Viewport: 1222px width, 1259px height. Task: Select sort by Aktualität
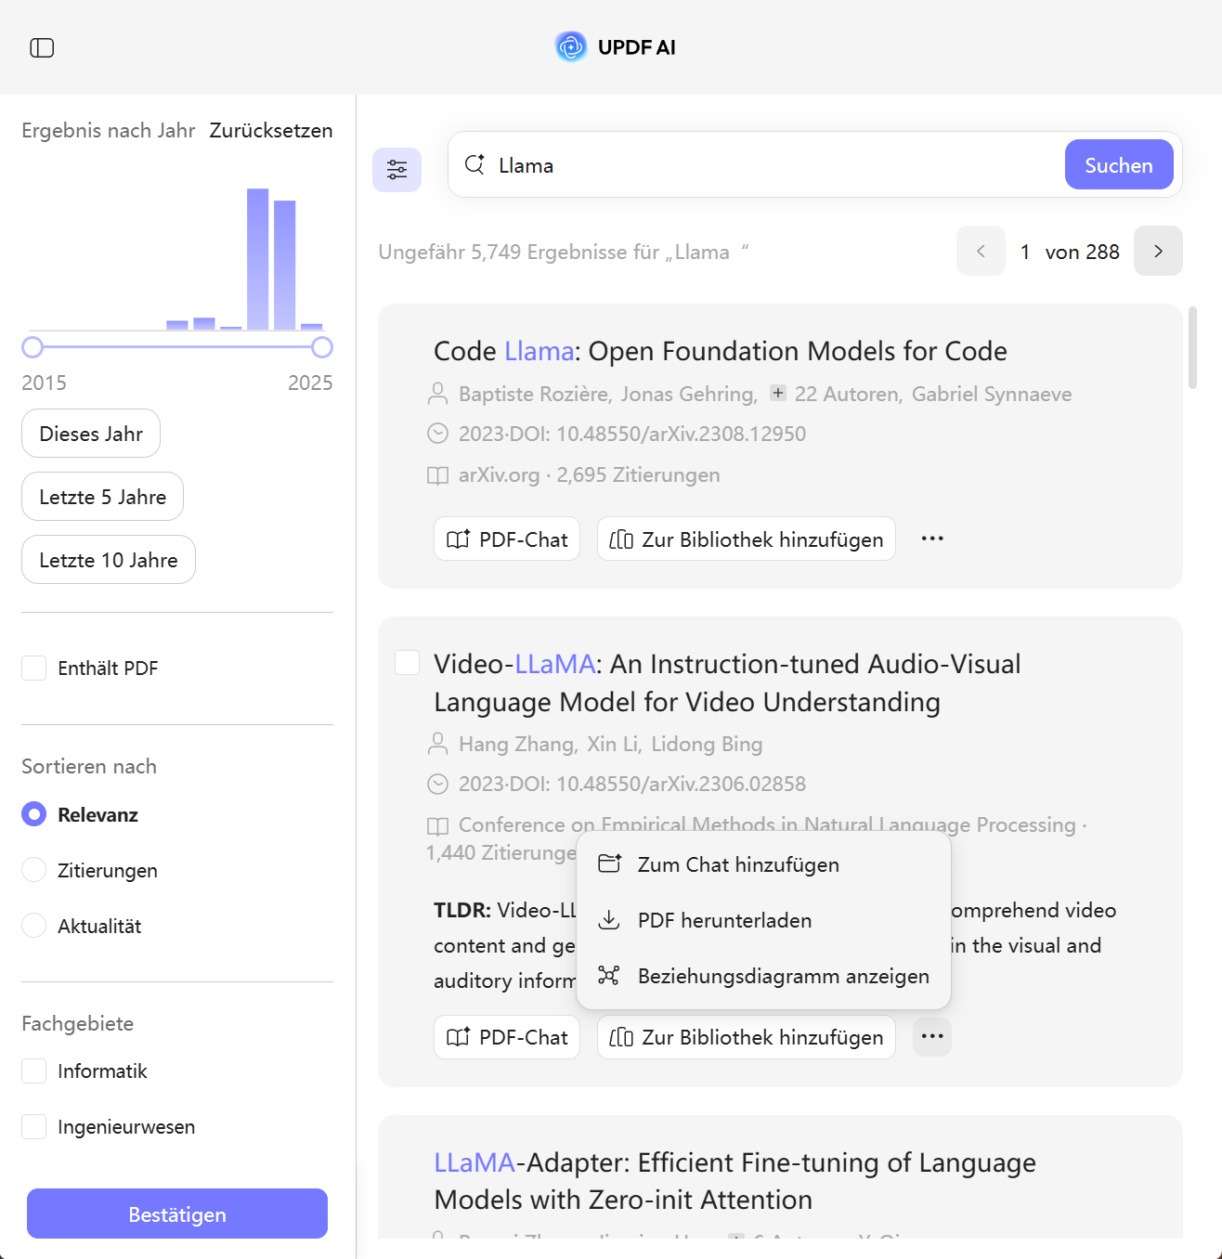pyautogui.click(x=34, y=926)
